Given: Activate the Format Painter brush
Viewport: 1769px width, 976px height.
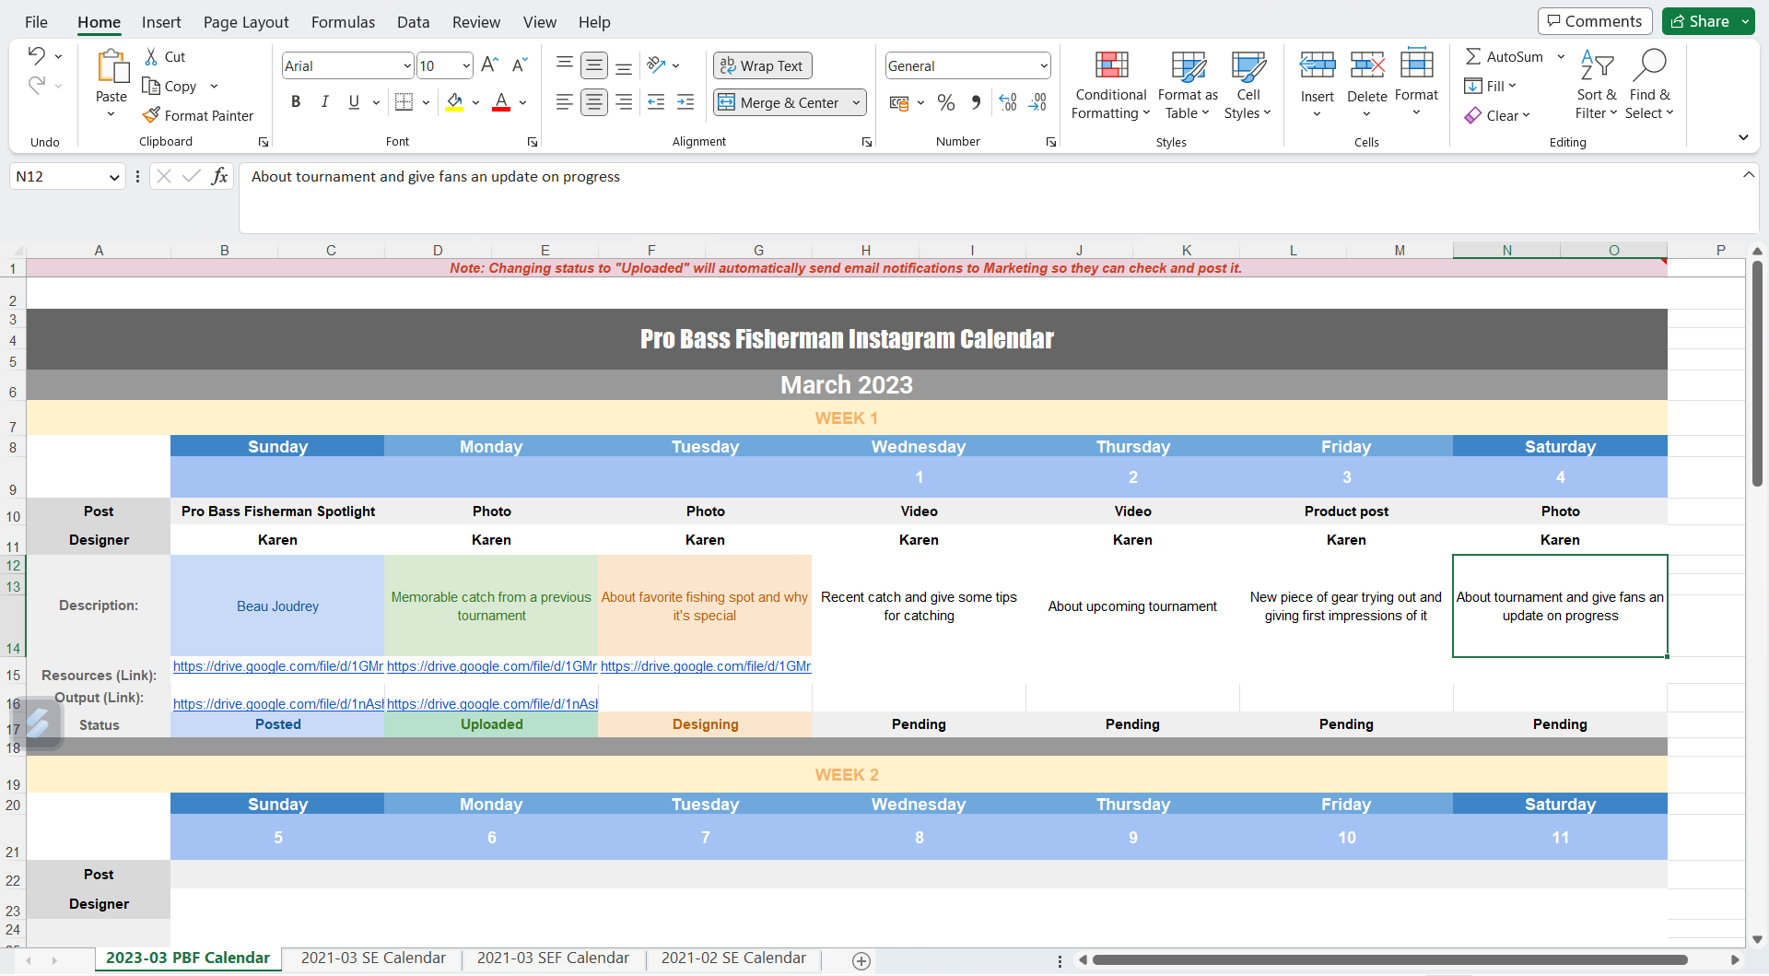Looking at the screenshot, I should [152, 115].
